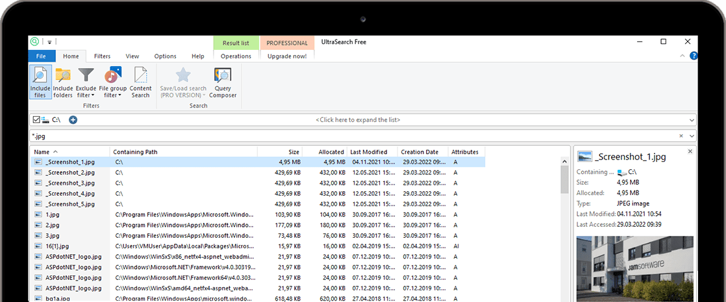
Task: Open the blue Help question icon
Action: click(693, 56)
